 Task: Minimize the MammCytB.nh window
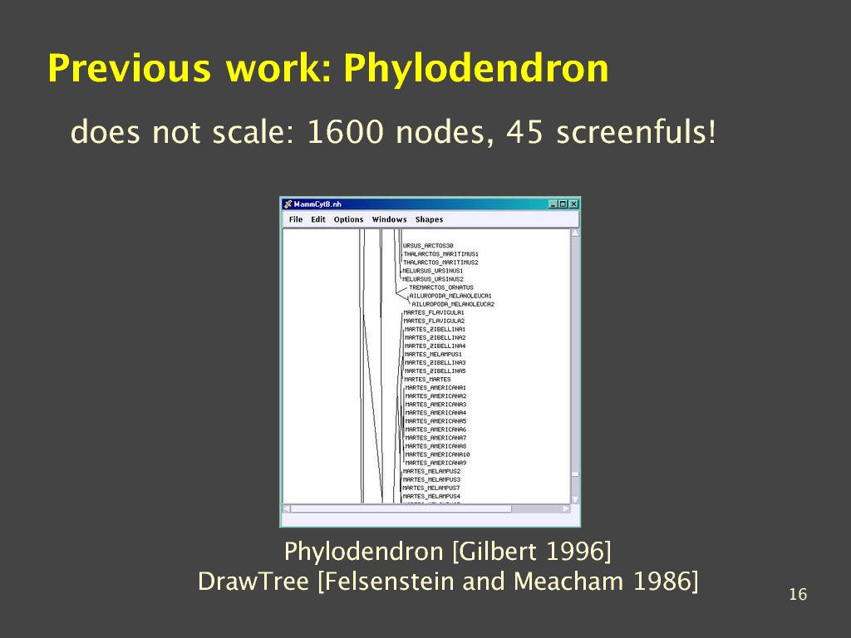553,204
